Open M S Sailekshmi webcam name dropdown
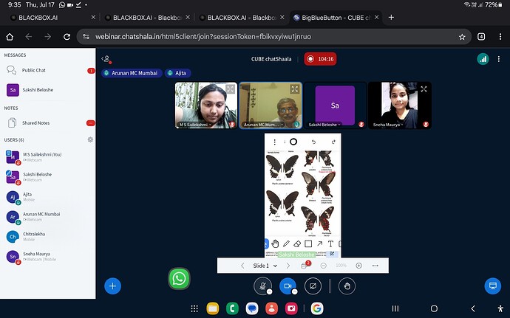 pyautogui.click(x=195, y=125)
